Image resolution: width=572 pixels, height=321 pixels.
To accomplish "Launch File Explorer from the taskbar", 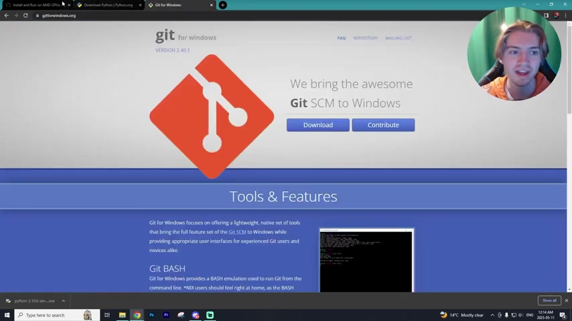I will (122, 315).
